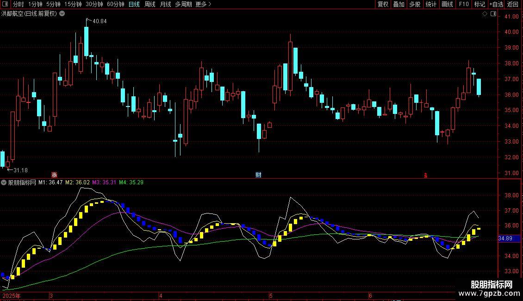Click the 40.84 high price label

click(x=100, y=21)
